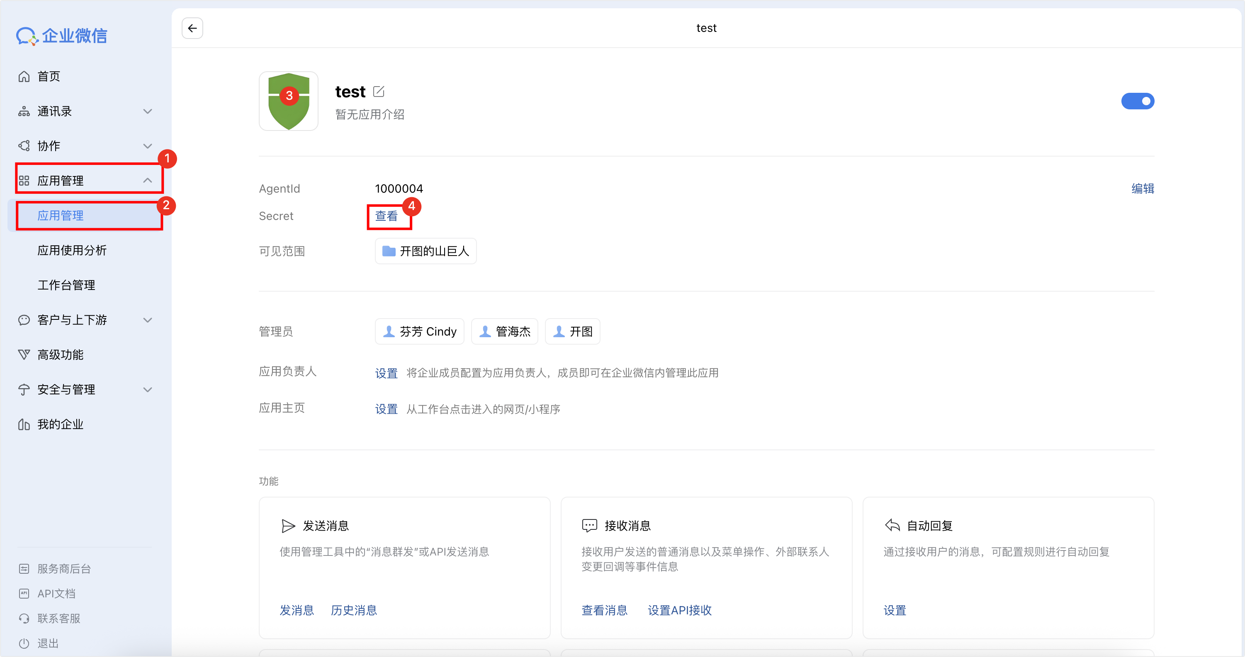Expand 安全与管理 dropdown arrow
The width and height of the screenshot is (1245, 657).
pyautogui.click(x=147, y=389)
